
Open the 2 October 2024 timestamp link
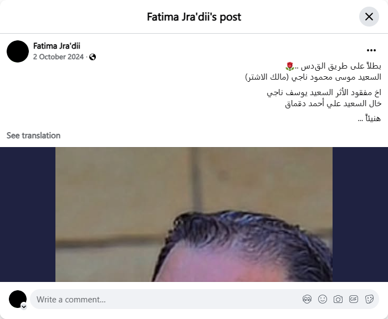(x=58, y=57)
